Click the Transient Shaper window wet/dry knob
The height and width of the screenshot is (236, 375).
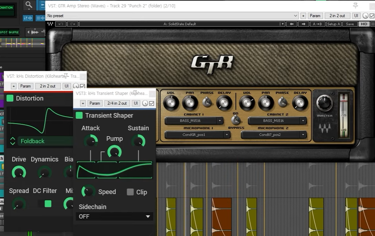(x=145, y=103)
